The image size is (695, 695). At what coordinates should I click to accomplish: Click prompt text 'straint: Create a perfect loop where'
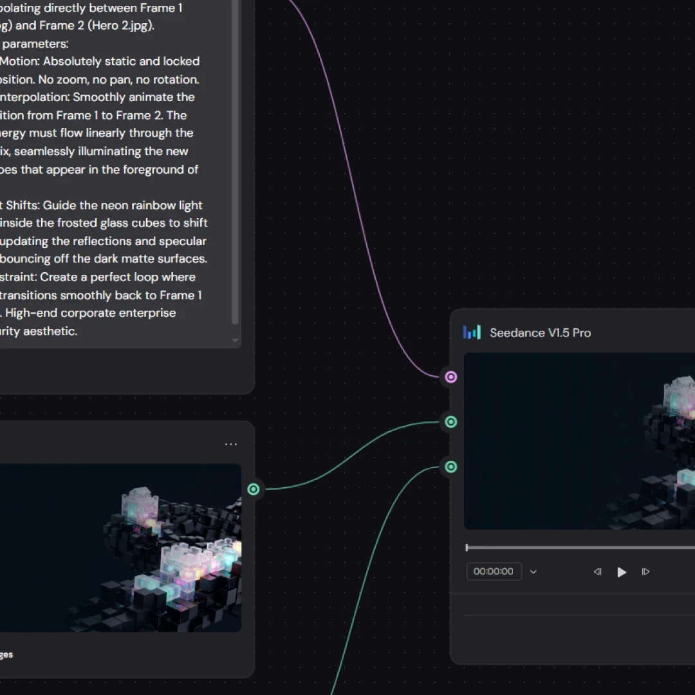(98, 277)
